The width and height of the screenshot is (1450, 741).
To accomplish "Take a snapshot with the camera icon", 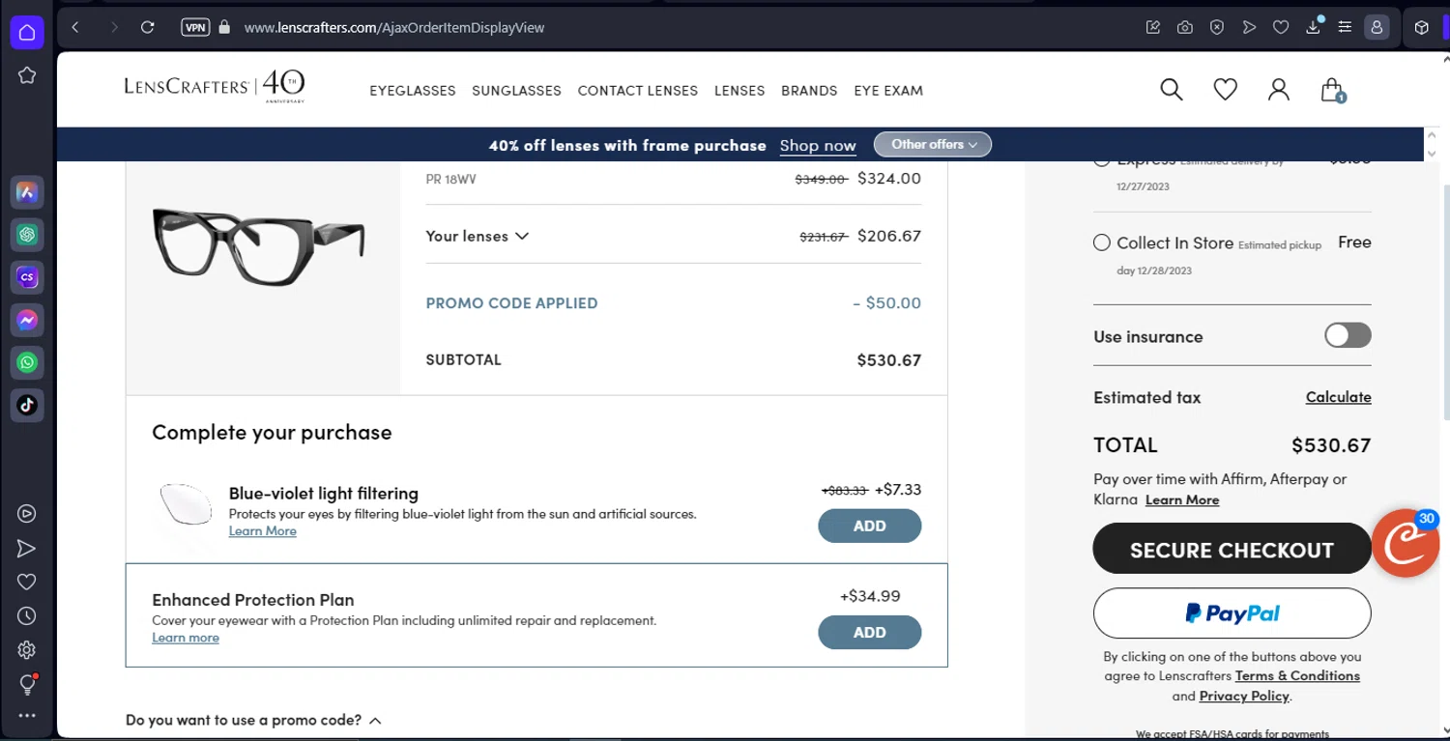I will pos(1185,27).
